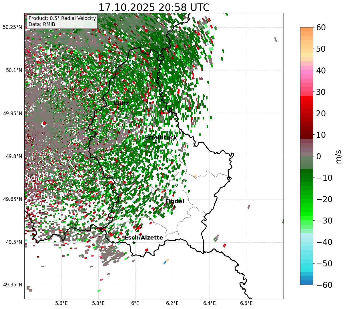Screen dimensions: 345x309
Task: Click the 6.2°E longitude tick label
Action: 172,303
